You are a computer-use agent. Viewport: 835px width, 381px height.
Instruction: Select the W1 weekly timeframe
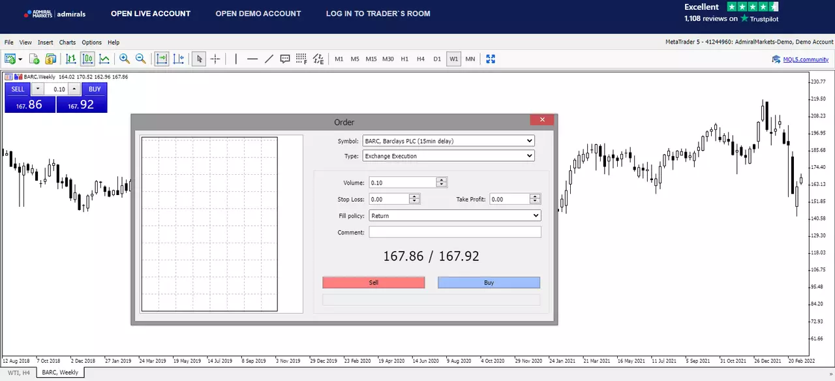click(453, 59)
